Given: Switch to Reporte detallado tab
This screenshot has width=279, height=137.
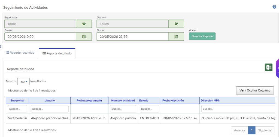Looking at the screenshot, I should (57, 53).
